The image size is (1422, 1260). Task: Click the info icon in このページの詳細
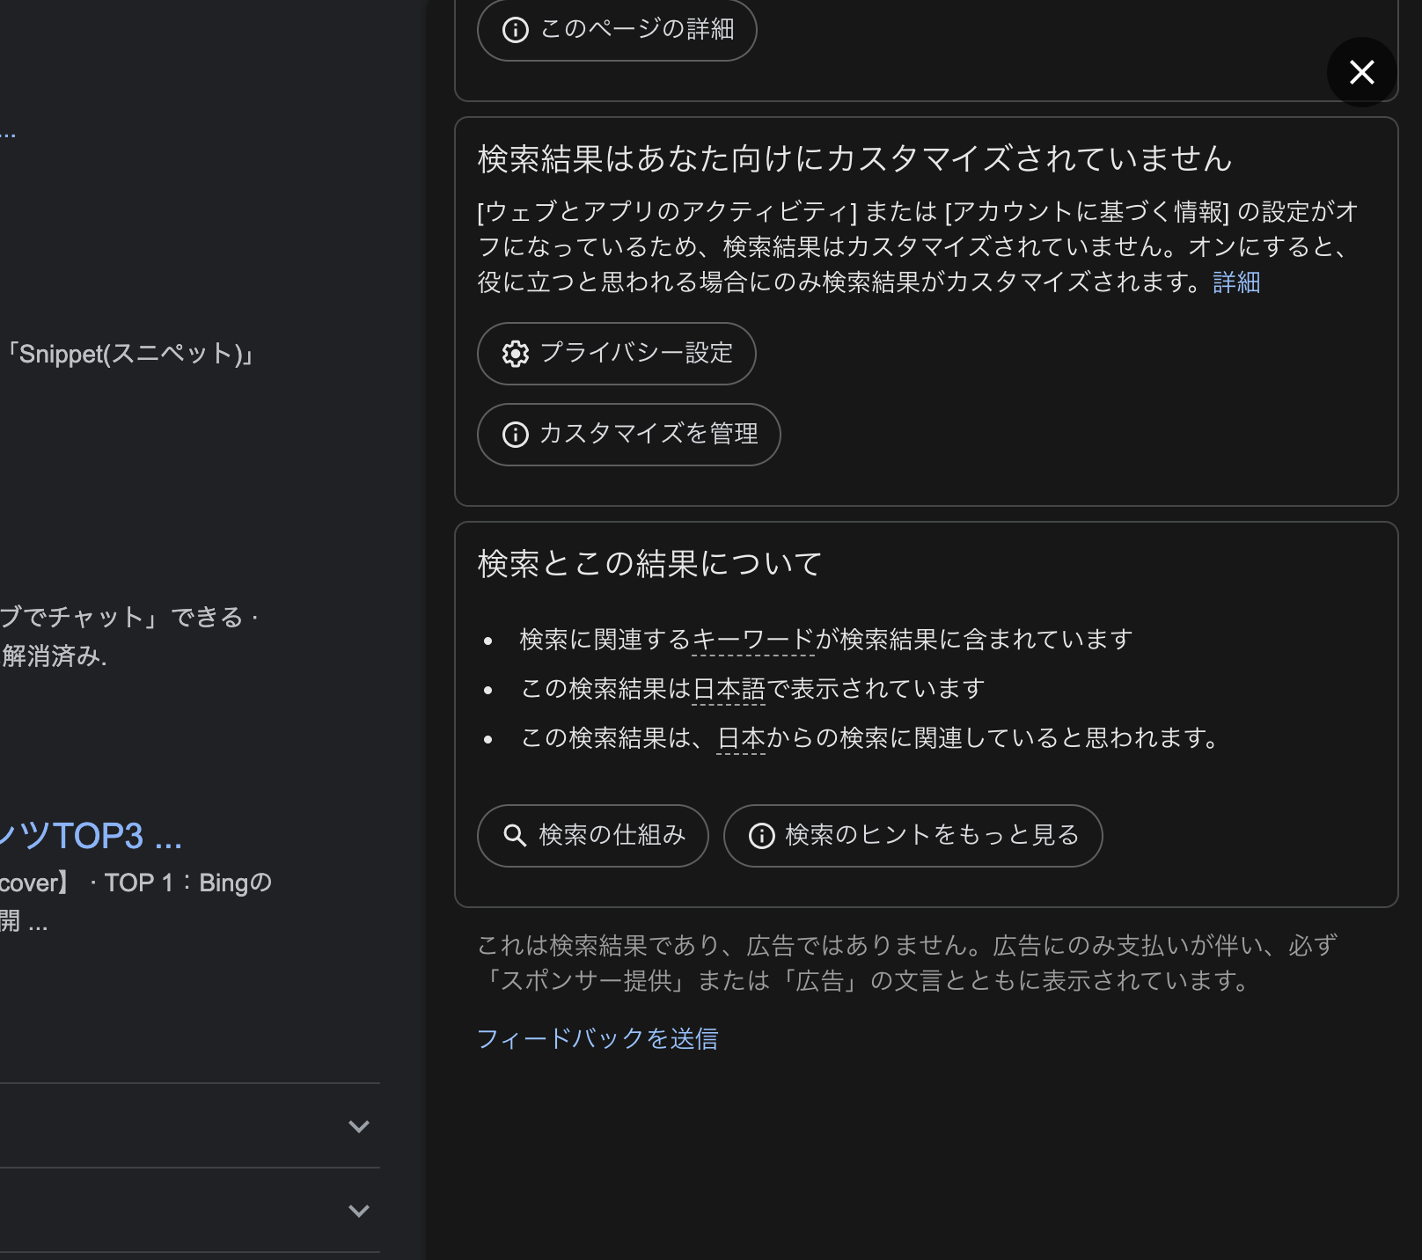515,30
